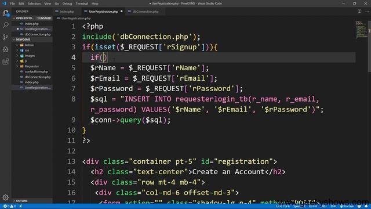Viewport: 371px width, 209px height.
Task: Open the Search view in activity bar
Action: pos(6,25)
